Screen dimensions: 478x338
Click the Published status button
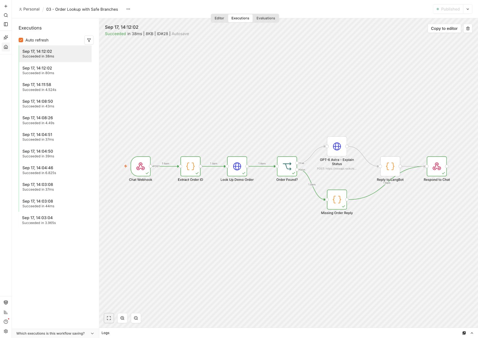[448, 9]
